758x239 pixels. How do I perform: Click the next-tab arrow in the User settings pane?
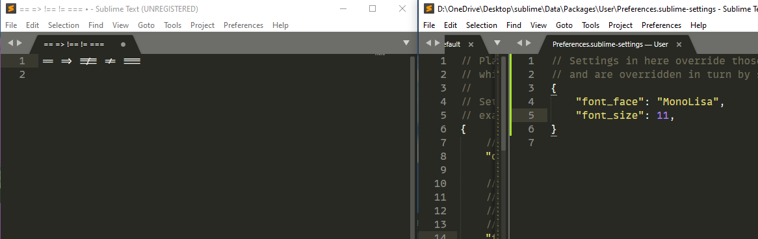[x=529, y=43]
